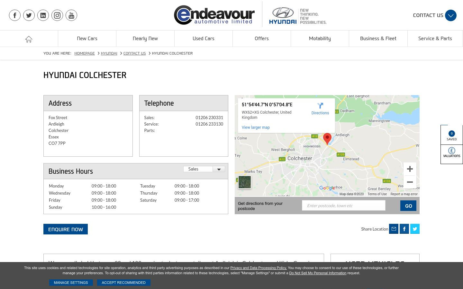Click the red location pin on map
The width and height of the screenshot is (463, 289).
[x=327, y=139]
